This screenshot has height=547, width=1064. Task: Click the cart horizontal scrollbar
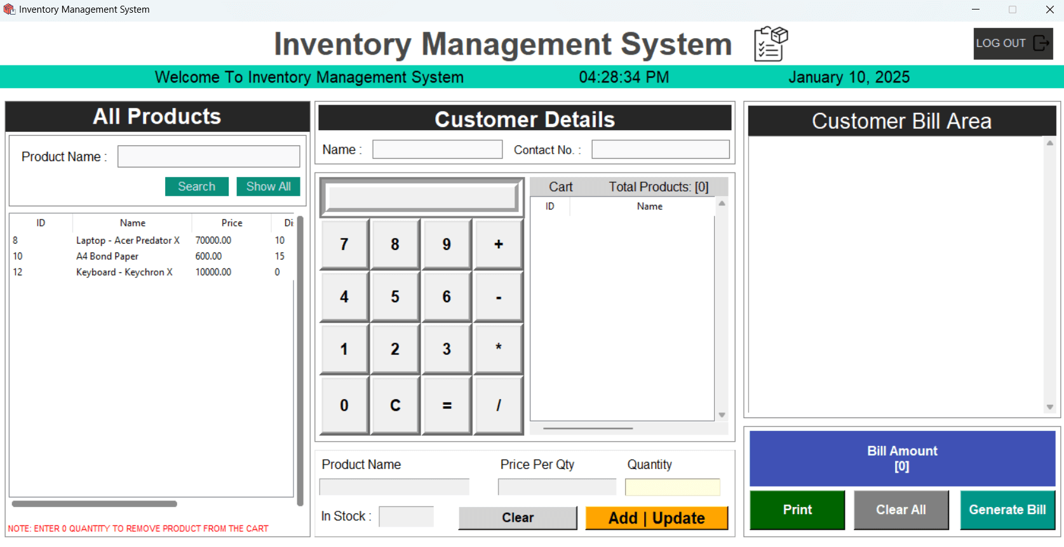pos(588,428)
